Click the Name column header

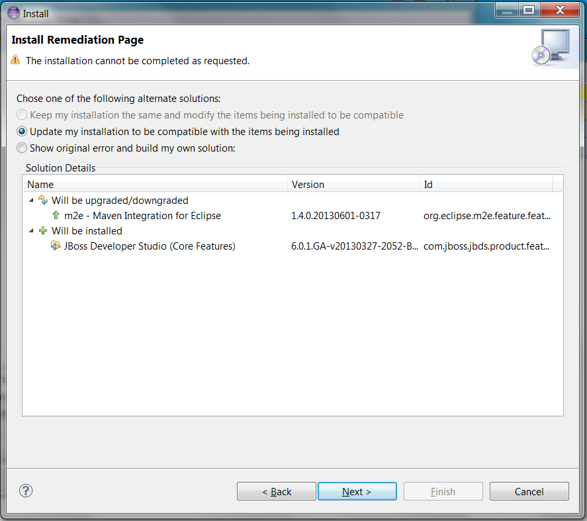(155, 184)
